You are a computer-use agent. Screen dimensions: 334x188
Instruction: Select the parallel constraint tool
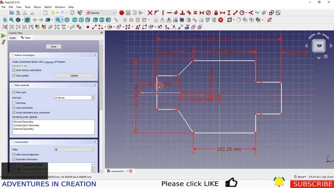[x=176, y=13]
